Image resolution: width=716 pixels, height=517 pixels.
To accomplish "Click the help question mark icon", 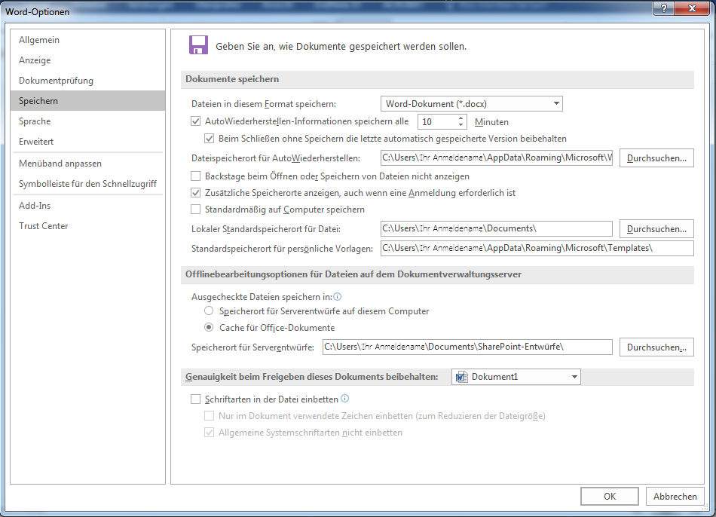I will 663,9.
